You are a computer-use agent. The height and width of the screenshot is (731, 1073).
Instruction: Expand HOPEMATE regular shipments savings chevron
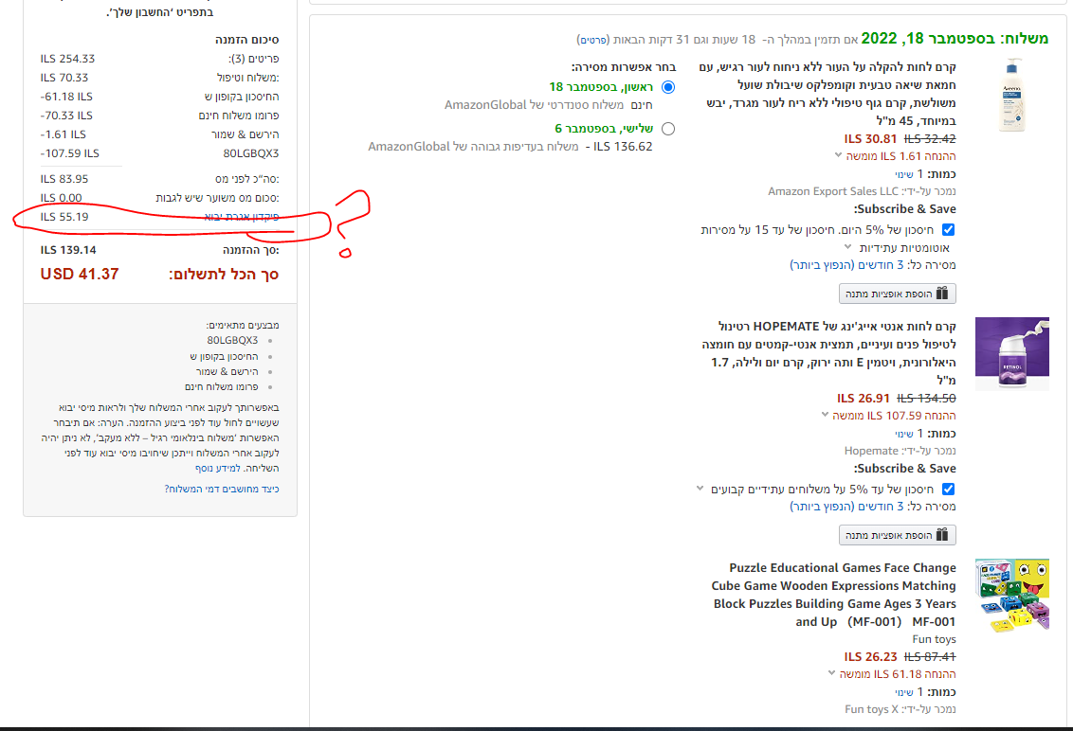(x=700, y=489)
